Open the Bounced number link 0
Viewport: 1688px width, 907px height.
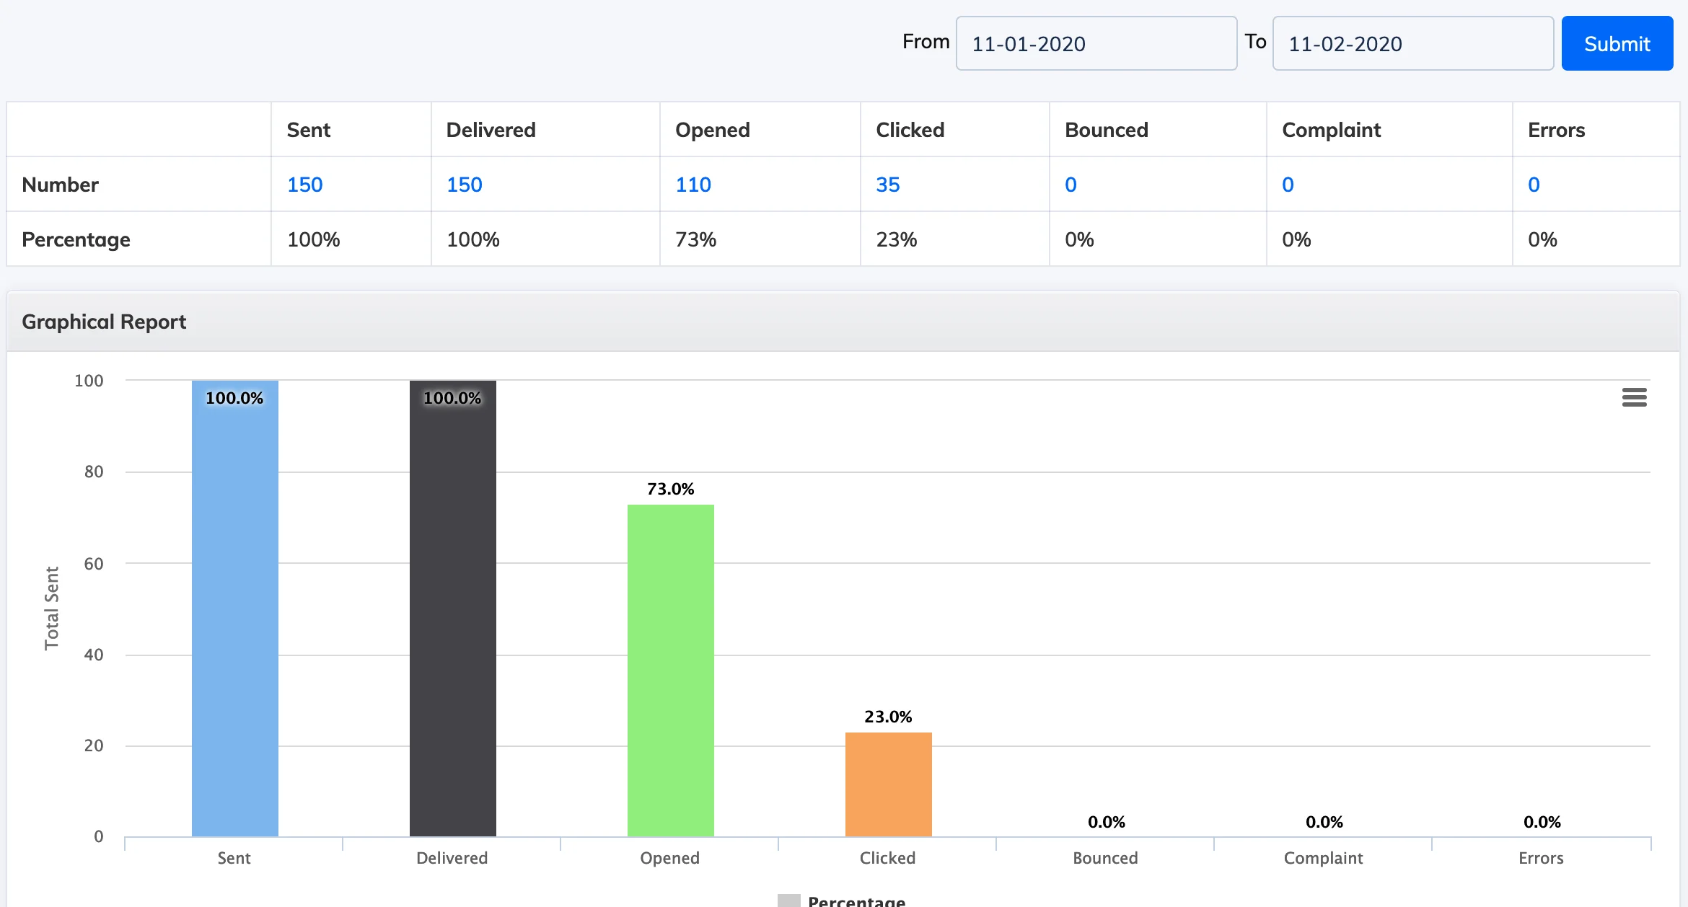[x=1071, y=185]
